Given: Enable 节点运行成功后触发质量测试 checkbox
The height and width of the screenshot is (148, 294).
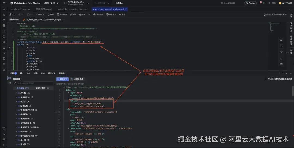Looking at the screenshot, I should coord(266,79).
